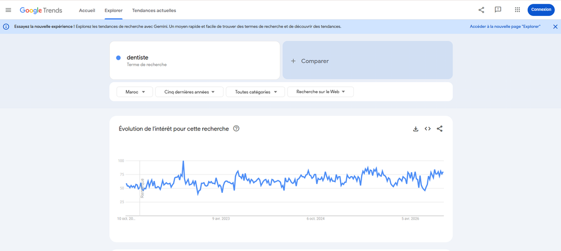Open the Maroc country dropdown
This screenshot has height=251, width=561.
(135, 92)
